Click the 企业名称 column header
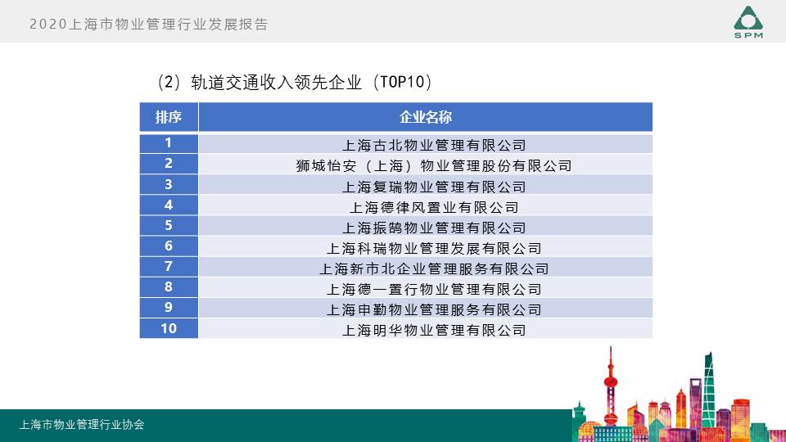The image size is (786, 442). click(x=425, y=117)
